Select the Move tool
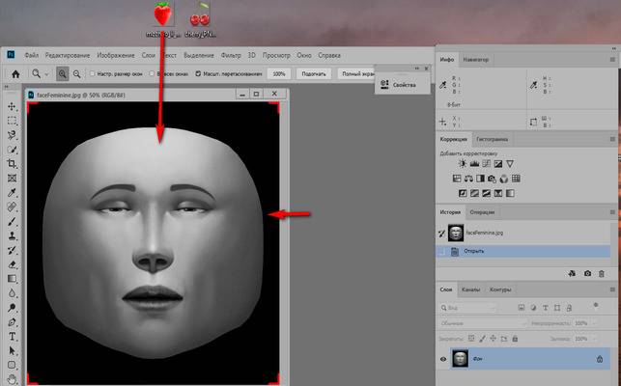 point(12,106)
